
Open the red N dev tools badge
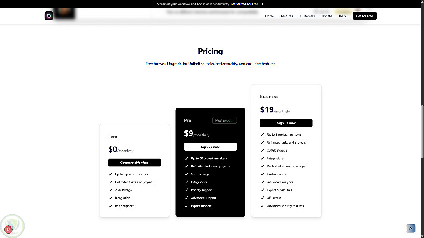(8, 230)
